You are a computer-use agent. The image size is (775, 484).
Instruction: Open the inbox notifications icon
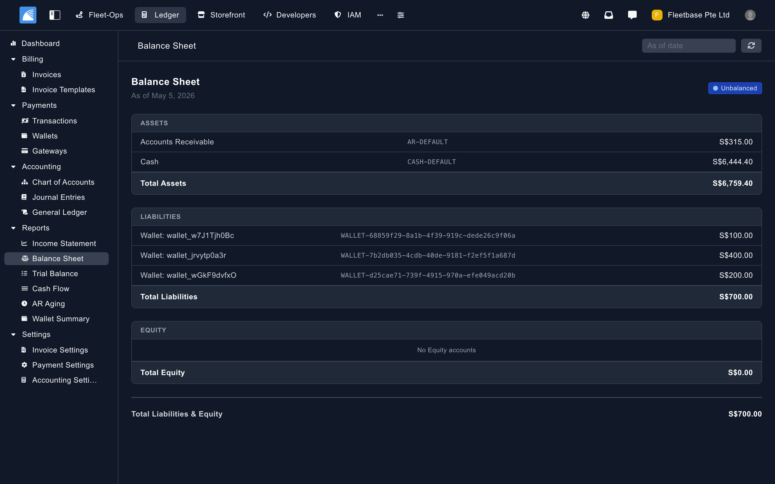click(608, 15)
